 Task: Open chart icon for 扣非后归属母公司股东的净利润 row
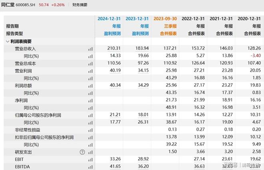point(90,138)
